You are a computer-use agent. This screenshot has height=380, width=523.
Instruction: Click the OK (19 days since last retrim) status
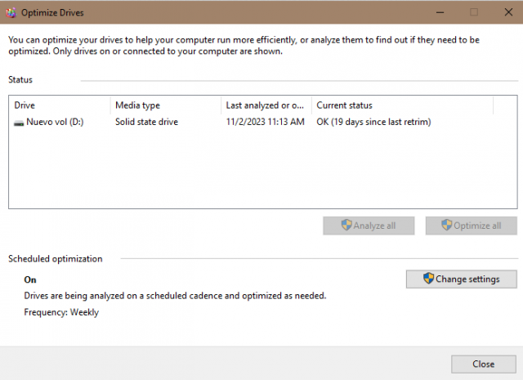(x=373, y=123)
